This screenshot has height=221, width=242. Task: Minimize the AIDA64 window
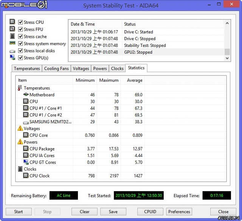[209, 4]
